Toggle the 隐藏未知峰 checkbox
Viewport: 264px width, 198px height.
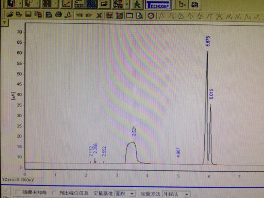point(18,192)
